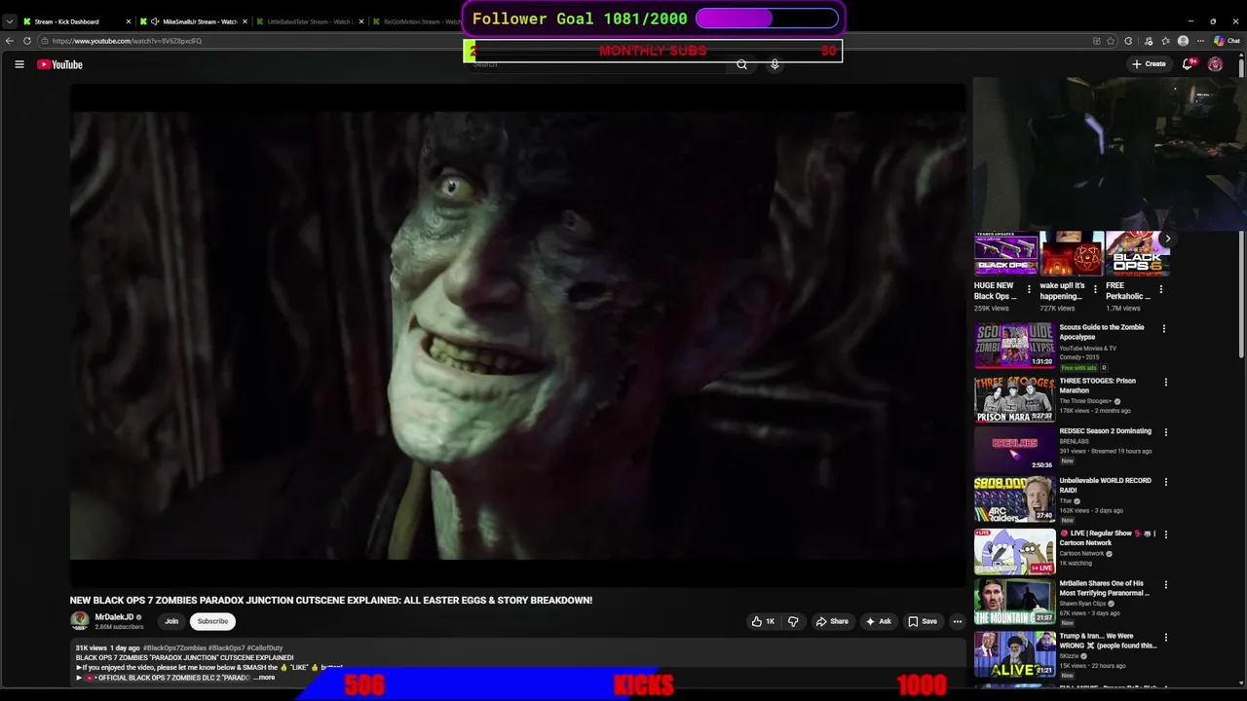Open Copilot Chat sidebar

coord(1227,41)
